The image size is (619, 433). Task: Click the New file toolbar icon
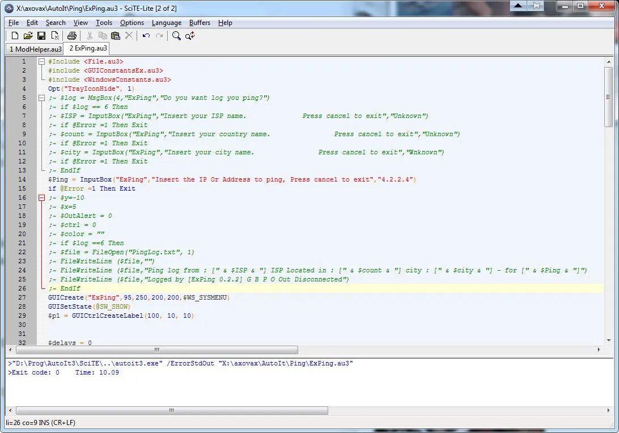pos(15,36)
